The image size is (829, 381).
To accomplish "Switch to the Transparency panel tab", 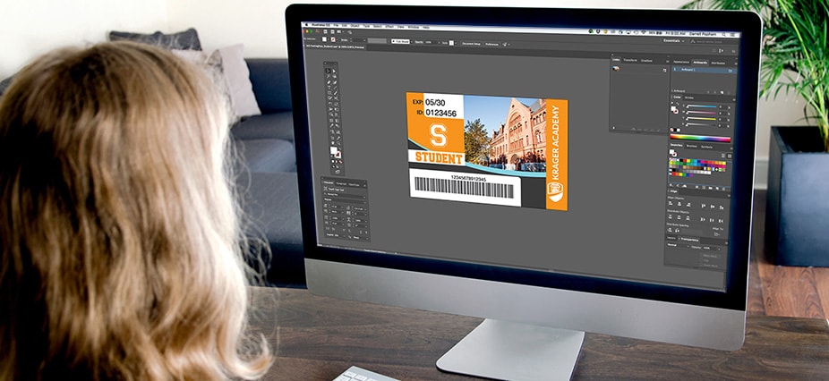I will (689, 240).
